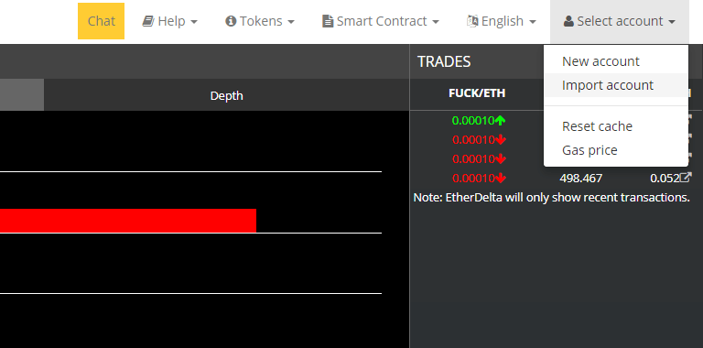
Task: Switch to the Depth chart tab
Action: [226, 95]
